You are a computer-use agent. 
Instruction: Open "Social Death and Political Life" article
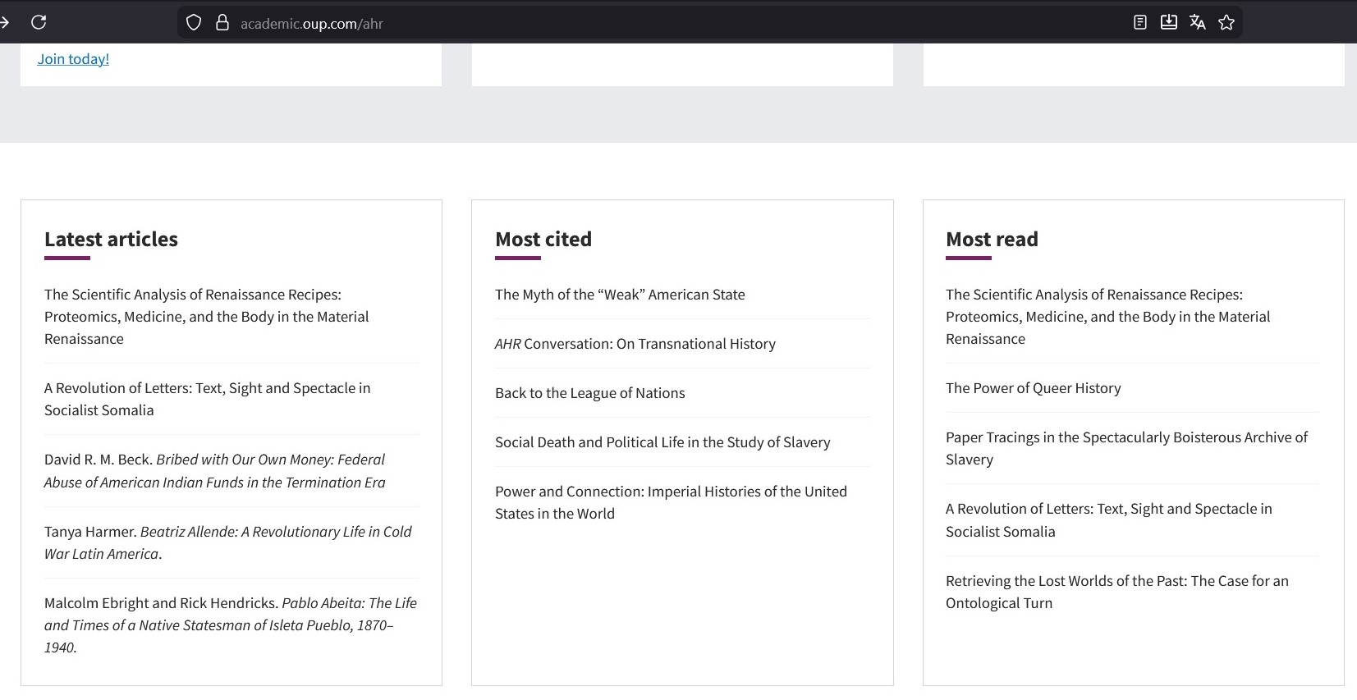662,442
